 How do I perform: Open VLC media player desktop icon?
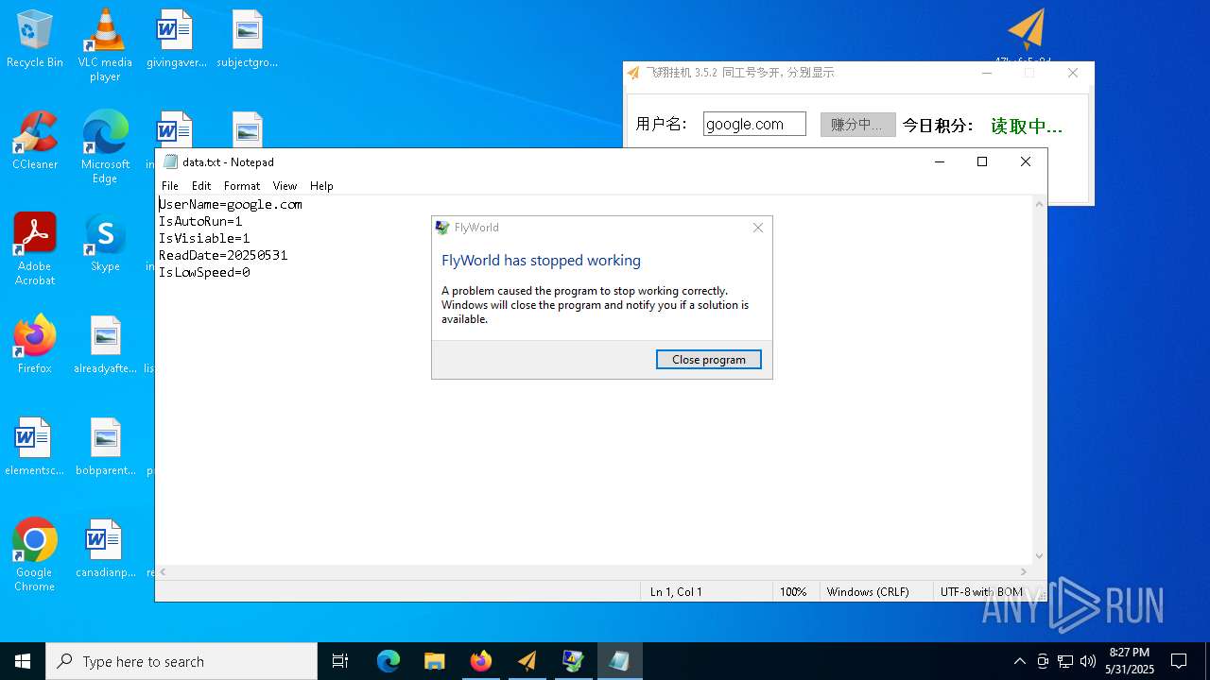click(x=105, y=45)
